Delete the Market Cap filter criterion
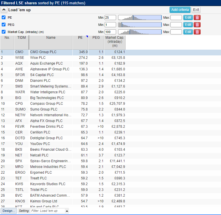This screenshot has height=215, width=221. [197, 32]
